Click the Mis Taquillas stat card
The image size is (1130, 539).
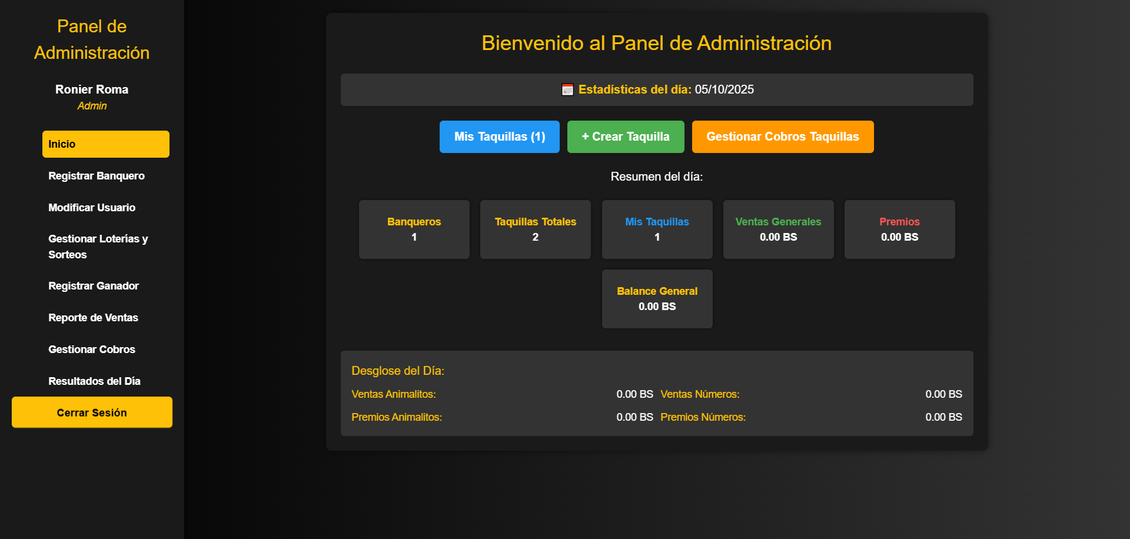point(657,229)
